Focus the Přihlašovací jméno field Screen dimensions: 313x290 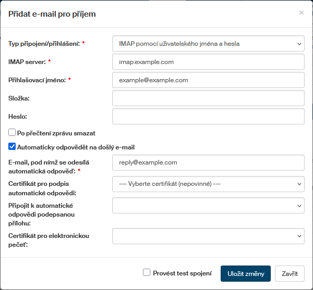pyautogui.click(x=208, y=80)
